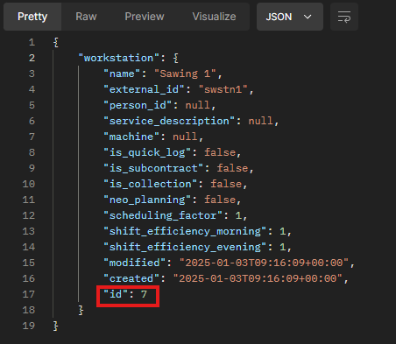
Task: Select the "workstation" key on line 2
Action: tap(118, 58)
